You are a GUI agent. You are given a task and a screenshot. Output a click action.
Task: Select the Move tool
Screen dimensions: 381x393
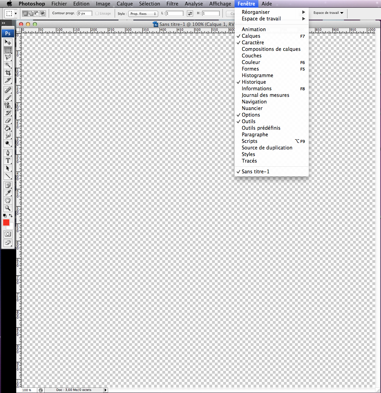coord(8,42)
